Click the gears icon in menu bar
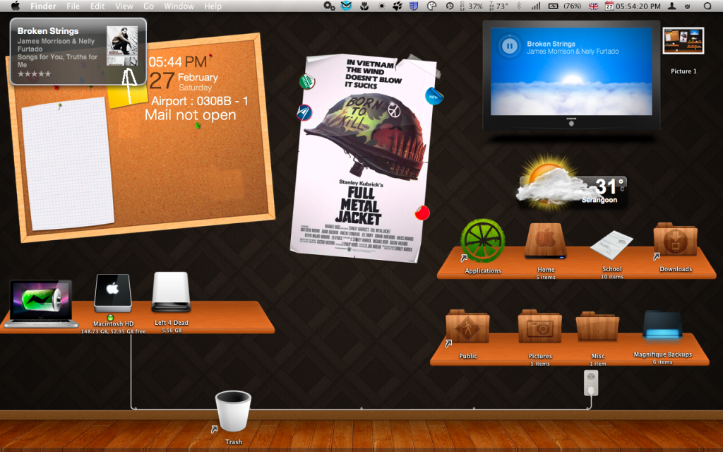Viewport: 723px width, 452px height. coord(329,6)
